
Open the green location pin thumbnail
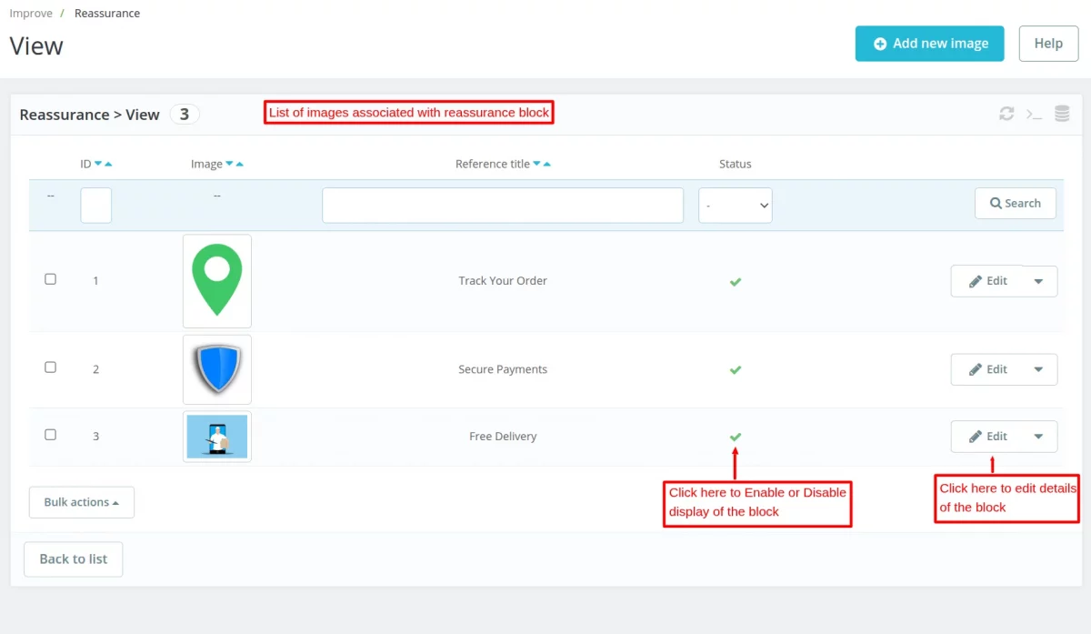tap(217, 281)
